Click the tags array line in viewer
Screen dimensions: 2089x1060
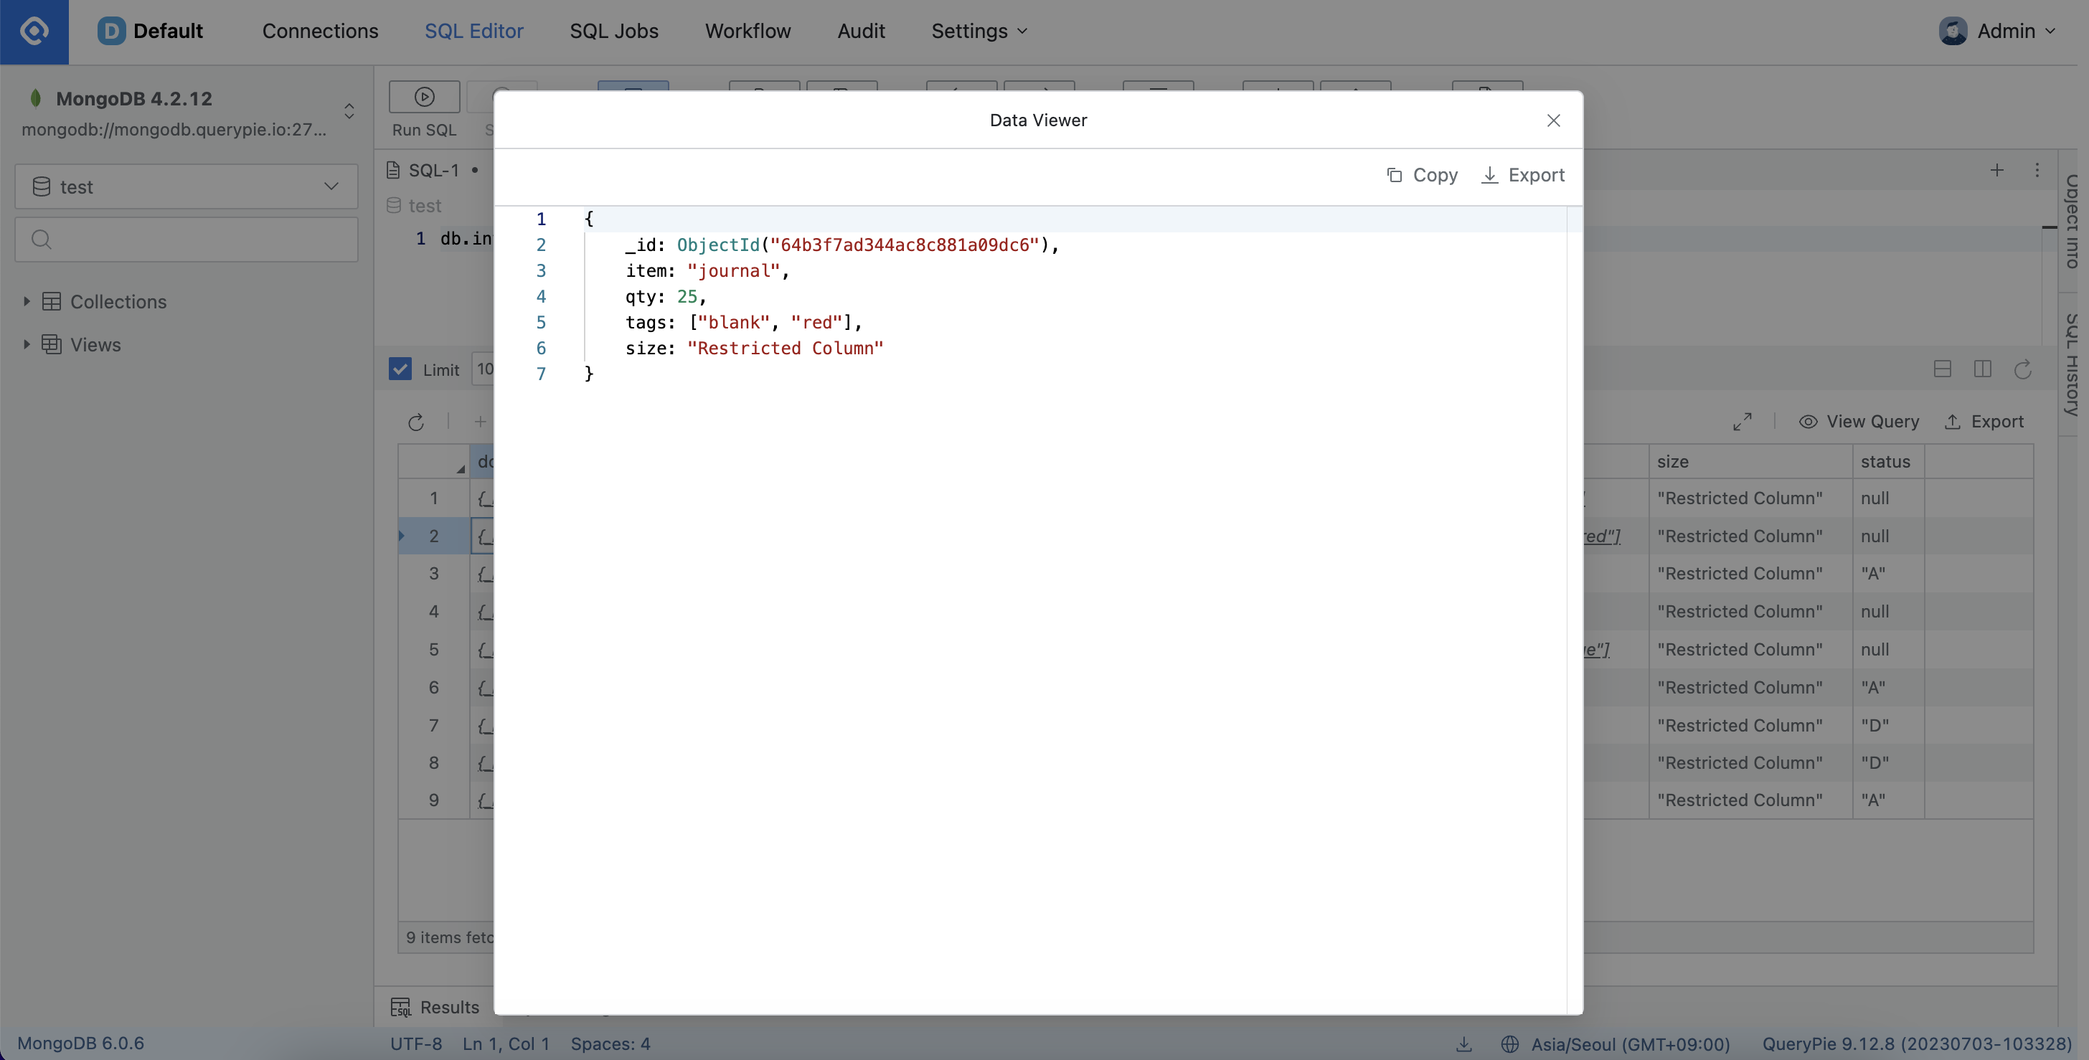click(x=742, y=323)
